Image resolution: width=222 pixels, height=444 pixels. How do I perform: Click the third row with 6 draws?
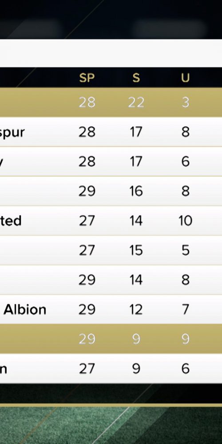click(111, 162)
